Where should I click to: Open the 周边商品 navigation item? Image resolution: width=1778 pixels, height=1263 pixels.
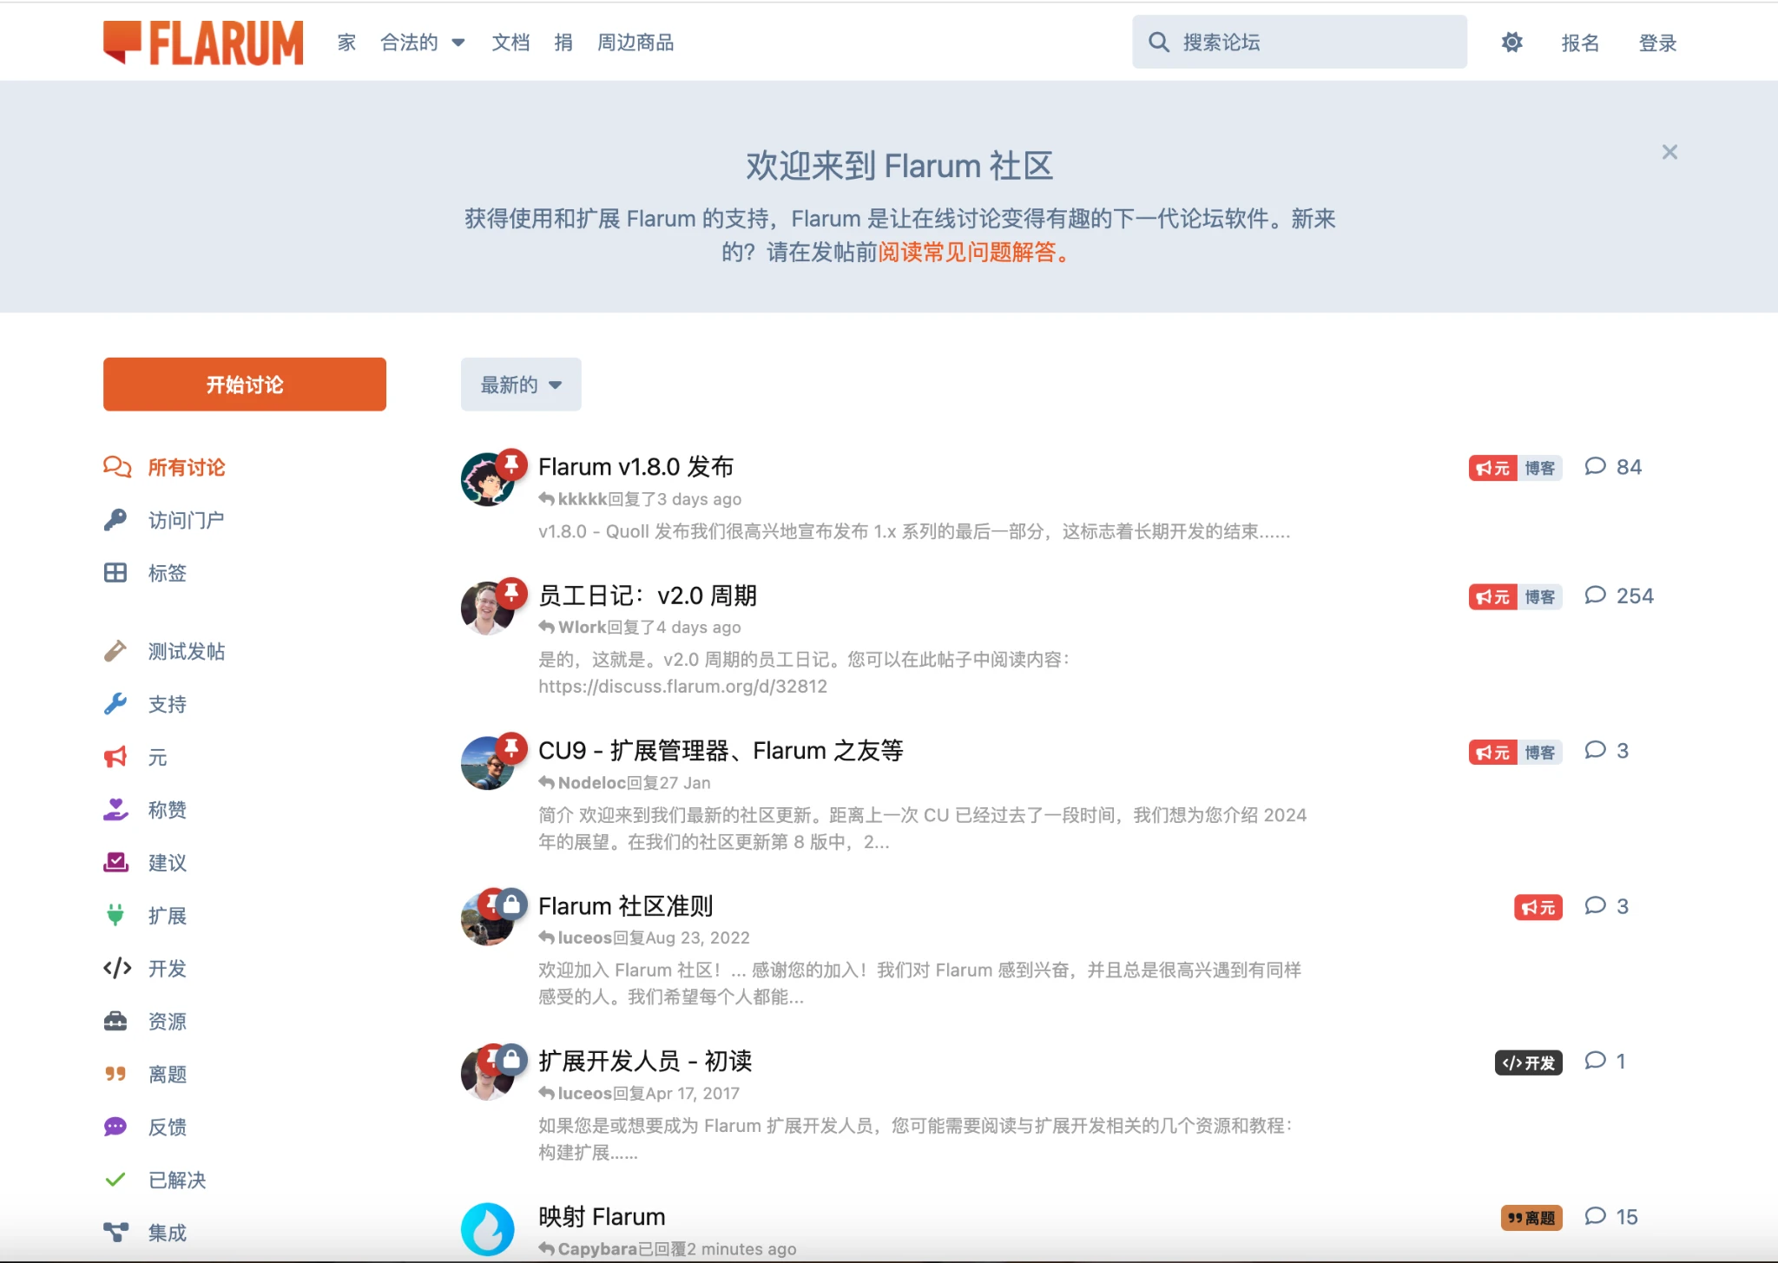[x=635, y=43]
